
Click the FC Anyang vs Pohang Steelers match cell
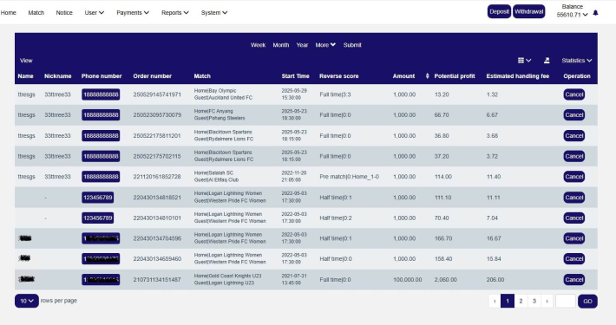click(220, 114)
